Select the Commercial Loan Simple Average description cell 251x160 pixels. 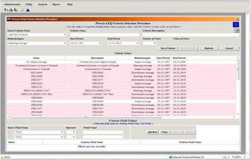pyautogui.click(x=97, y=62)
